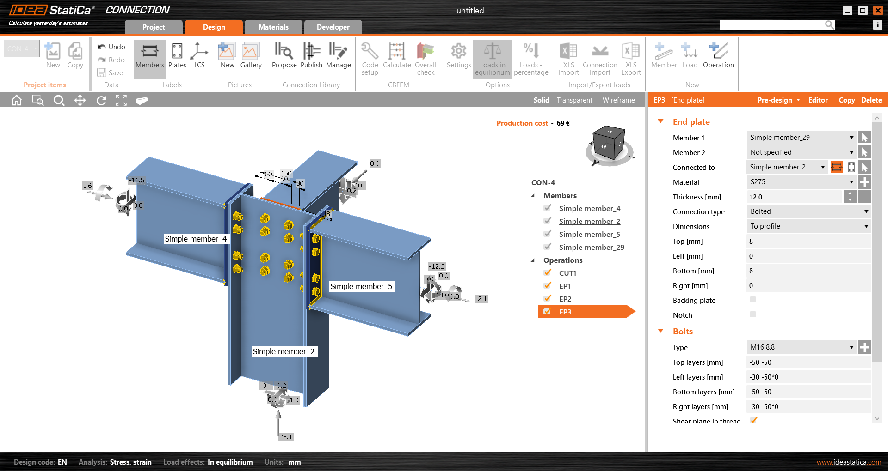Click the Editor button
Screen dimensions: 888x471
(x=818, y=100)
